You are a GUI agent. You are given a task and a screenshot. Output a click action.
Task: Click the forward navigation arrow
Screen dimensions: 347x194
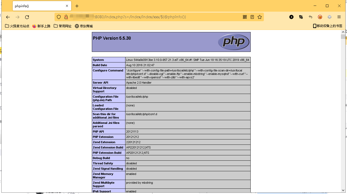point(17,17)
